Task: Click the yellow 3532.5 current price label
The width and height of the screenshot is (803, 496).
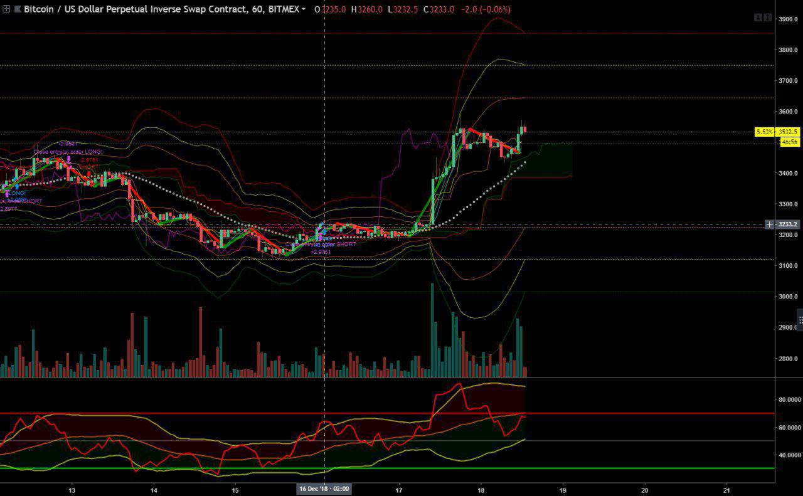Action: (788, 132)
